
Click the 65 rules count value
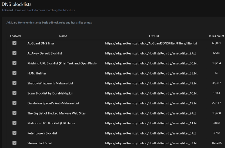(x=216, y=73)
